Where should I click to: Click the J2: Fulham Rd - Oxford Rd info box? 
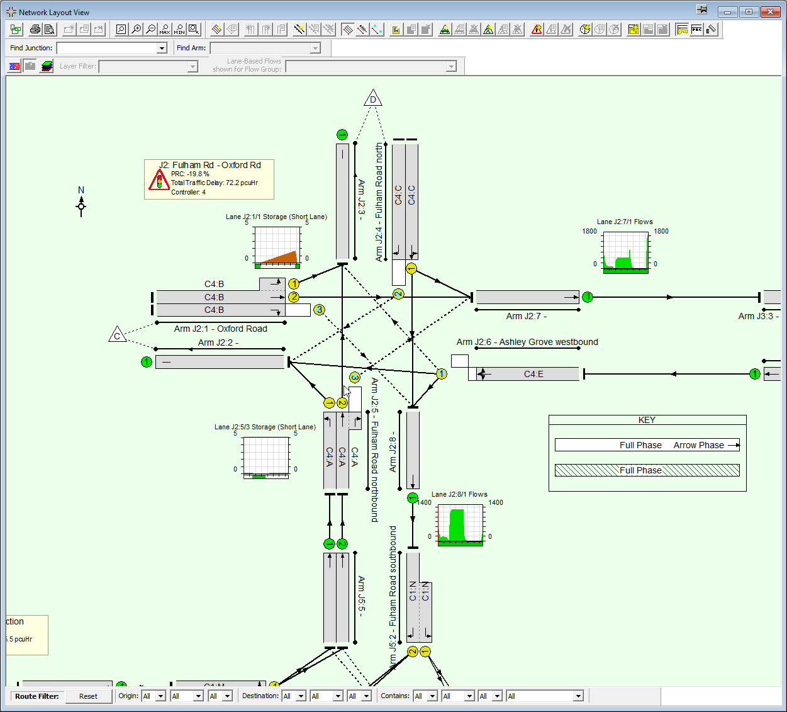209,179
